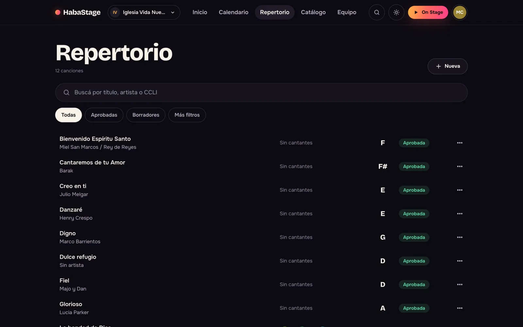Filter by Aprobadas songs

[x=104, y=115]
